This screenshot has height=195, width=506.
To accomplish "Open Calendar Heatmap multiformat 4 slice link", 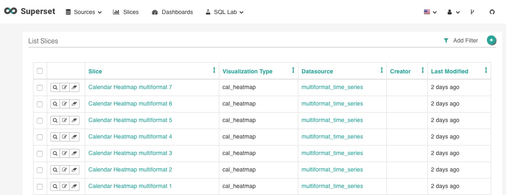I will click(130, 136).
